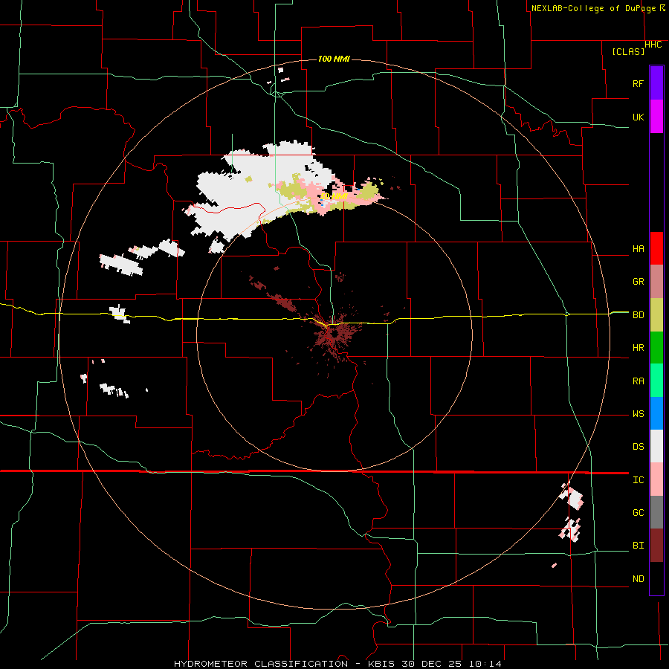Screen dimensions: 669x669
Task: Click the HR legend label
Action: (x=638, y=348)
